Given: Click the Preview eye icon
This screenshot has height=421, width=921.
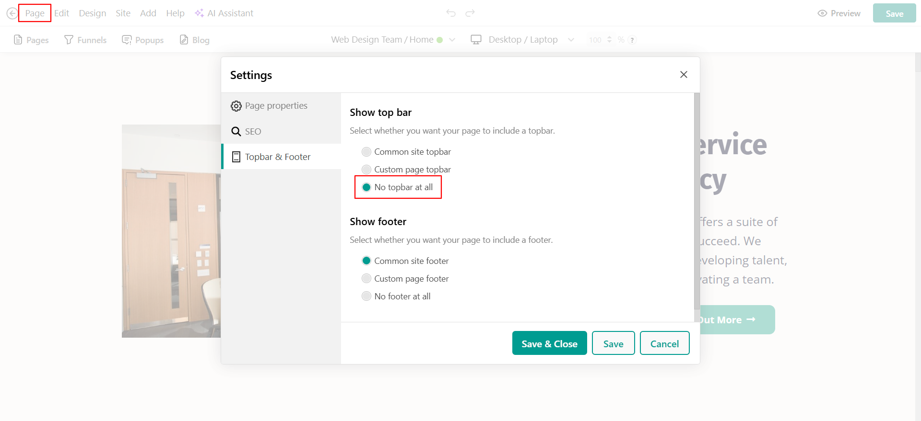Looking at the screenshot, I should [822, 13].
